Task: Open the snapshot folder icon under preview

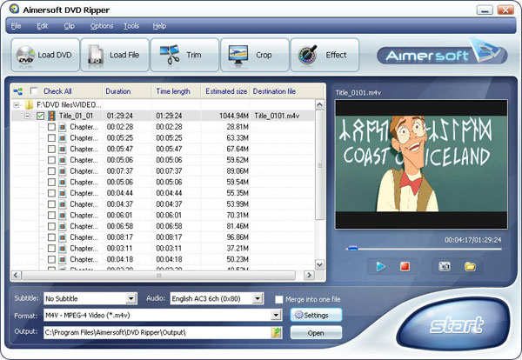Action: point(470,266)
